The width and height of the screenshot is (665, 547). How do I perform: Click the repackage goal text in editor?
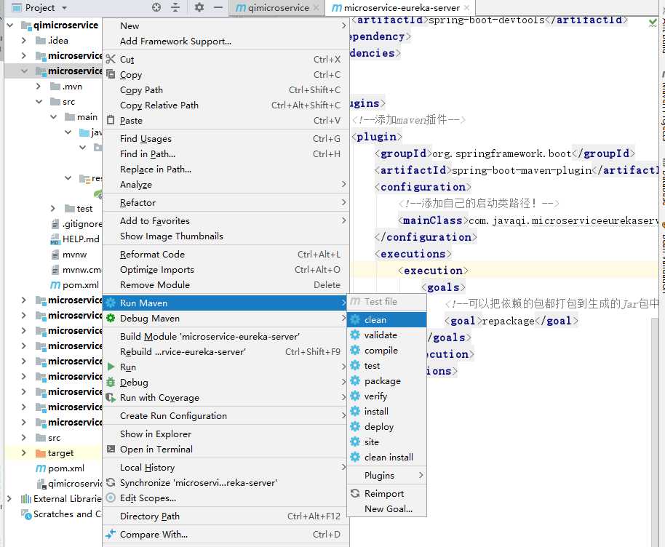tap(508, 321)
